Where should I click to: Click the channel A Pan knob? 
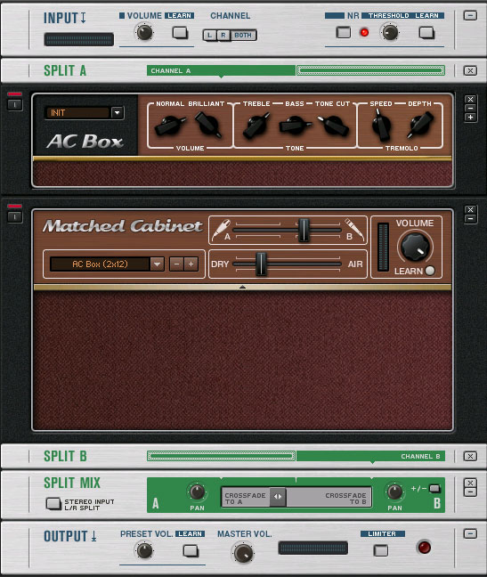(197, 492)
